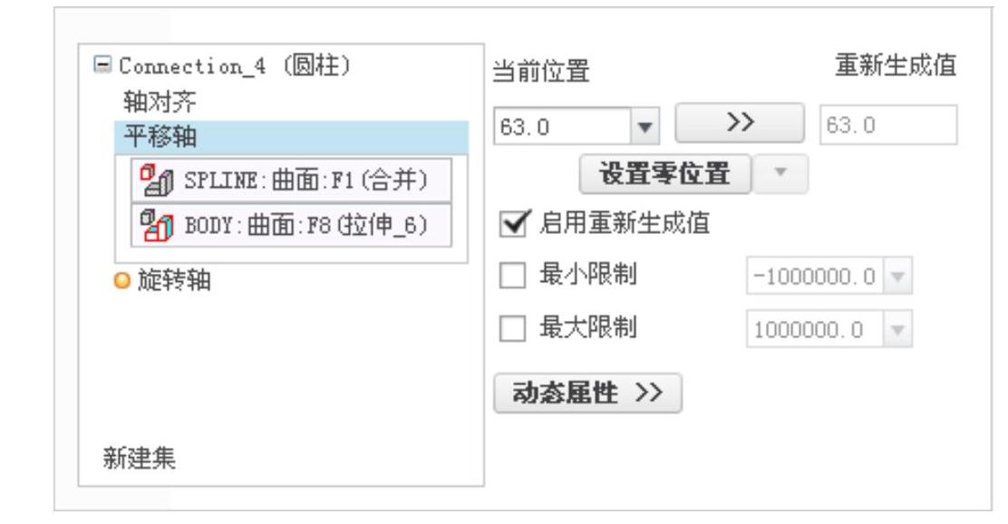
Task: Click the BODY surface reference icon
Action: click(x=157, y=225)
